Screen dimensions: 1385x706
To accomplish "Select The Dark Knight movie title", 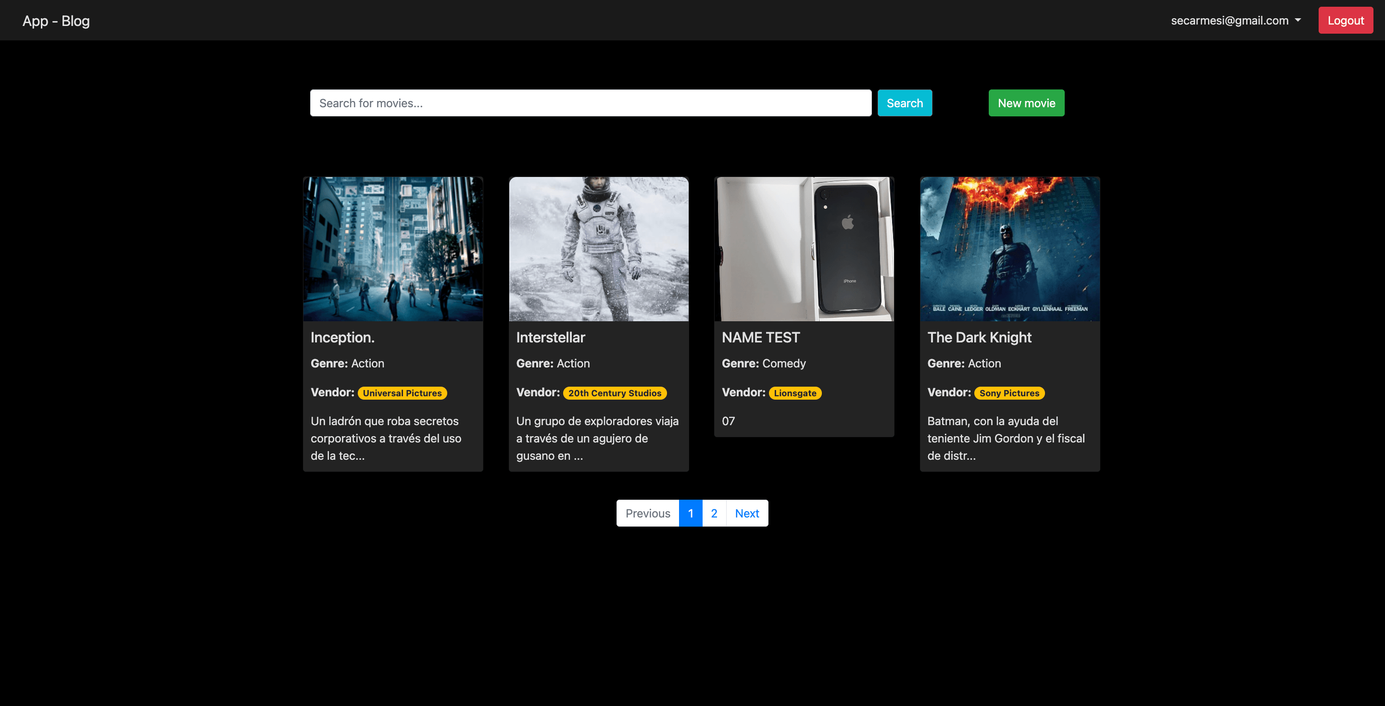I will pos(979,337).
